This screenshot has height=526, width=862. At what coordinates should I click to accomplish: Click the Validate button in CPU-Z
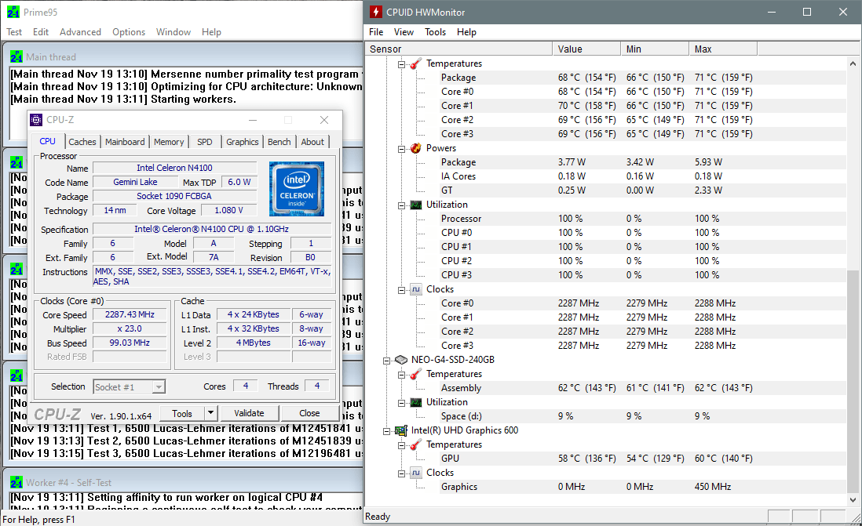249,413
